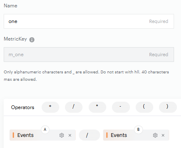The height and width of the screenshot is (148, 181).
Task: Select the Events B operand chip
Action: point(136,135)
